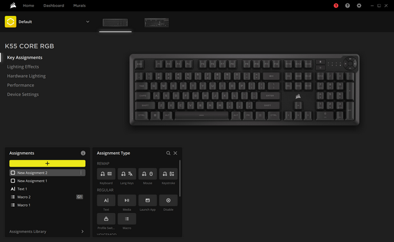The image size is (394, 242).
Task: Add a new assignment with plus button
Action: tap(47, 164)
